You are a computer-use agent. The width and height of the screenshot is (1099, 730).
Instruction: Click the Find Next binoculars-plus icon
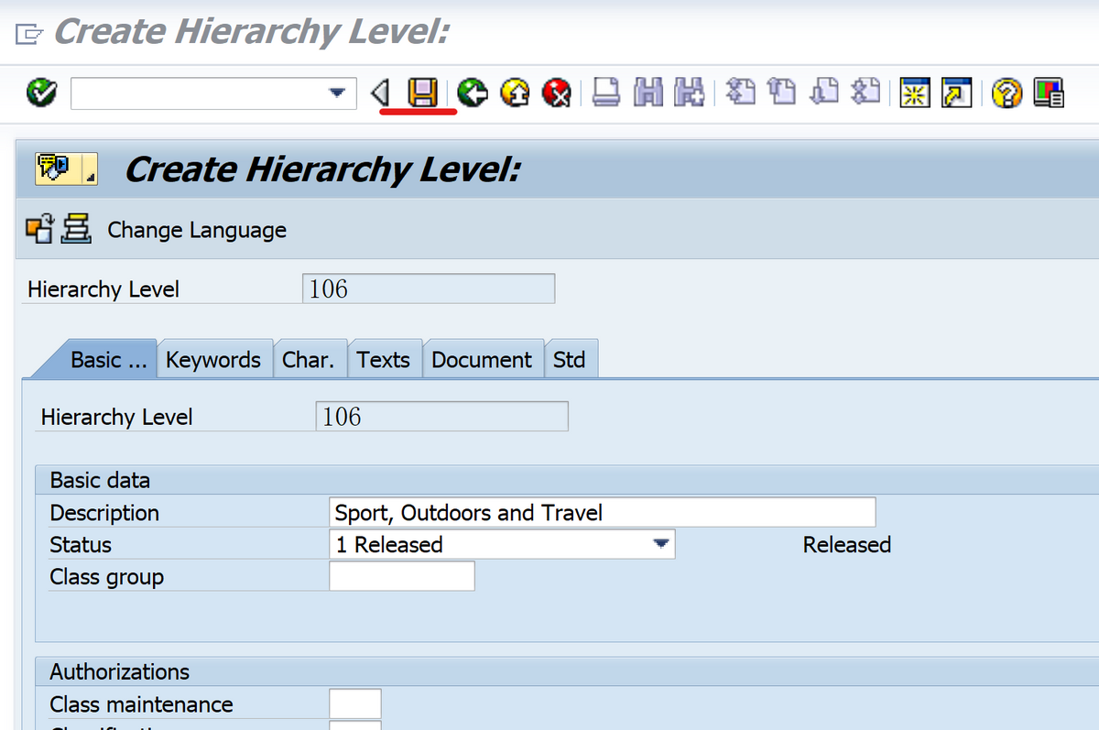tap(689, 93)
